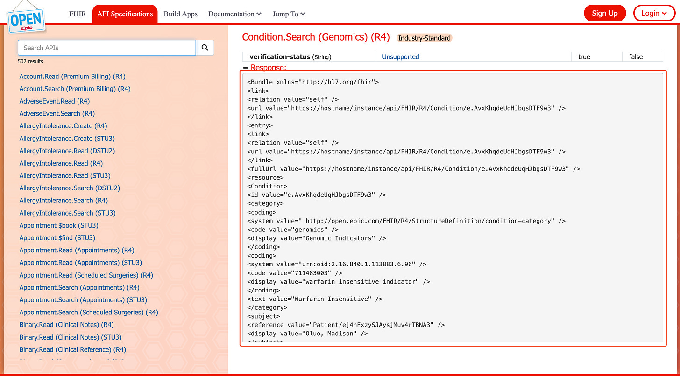Open AllergyIntolerance.Read (DSTU2)

[67, 151]
